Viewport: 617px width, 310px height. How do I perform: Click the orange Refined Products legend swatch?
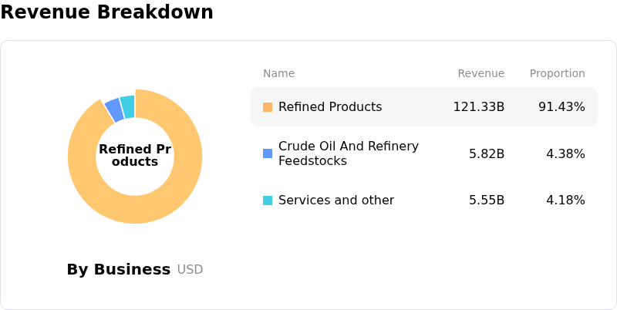click(268, 107)
